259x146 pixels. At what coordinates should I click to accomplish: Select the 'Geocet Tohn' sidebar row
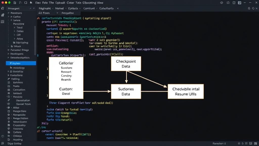[x=24, y=104]
